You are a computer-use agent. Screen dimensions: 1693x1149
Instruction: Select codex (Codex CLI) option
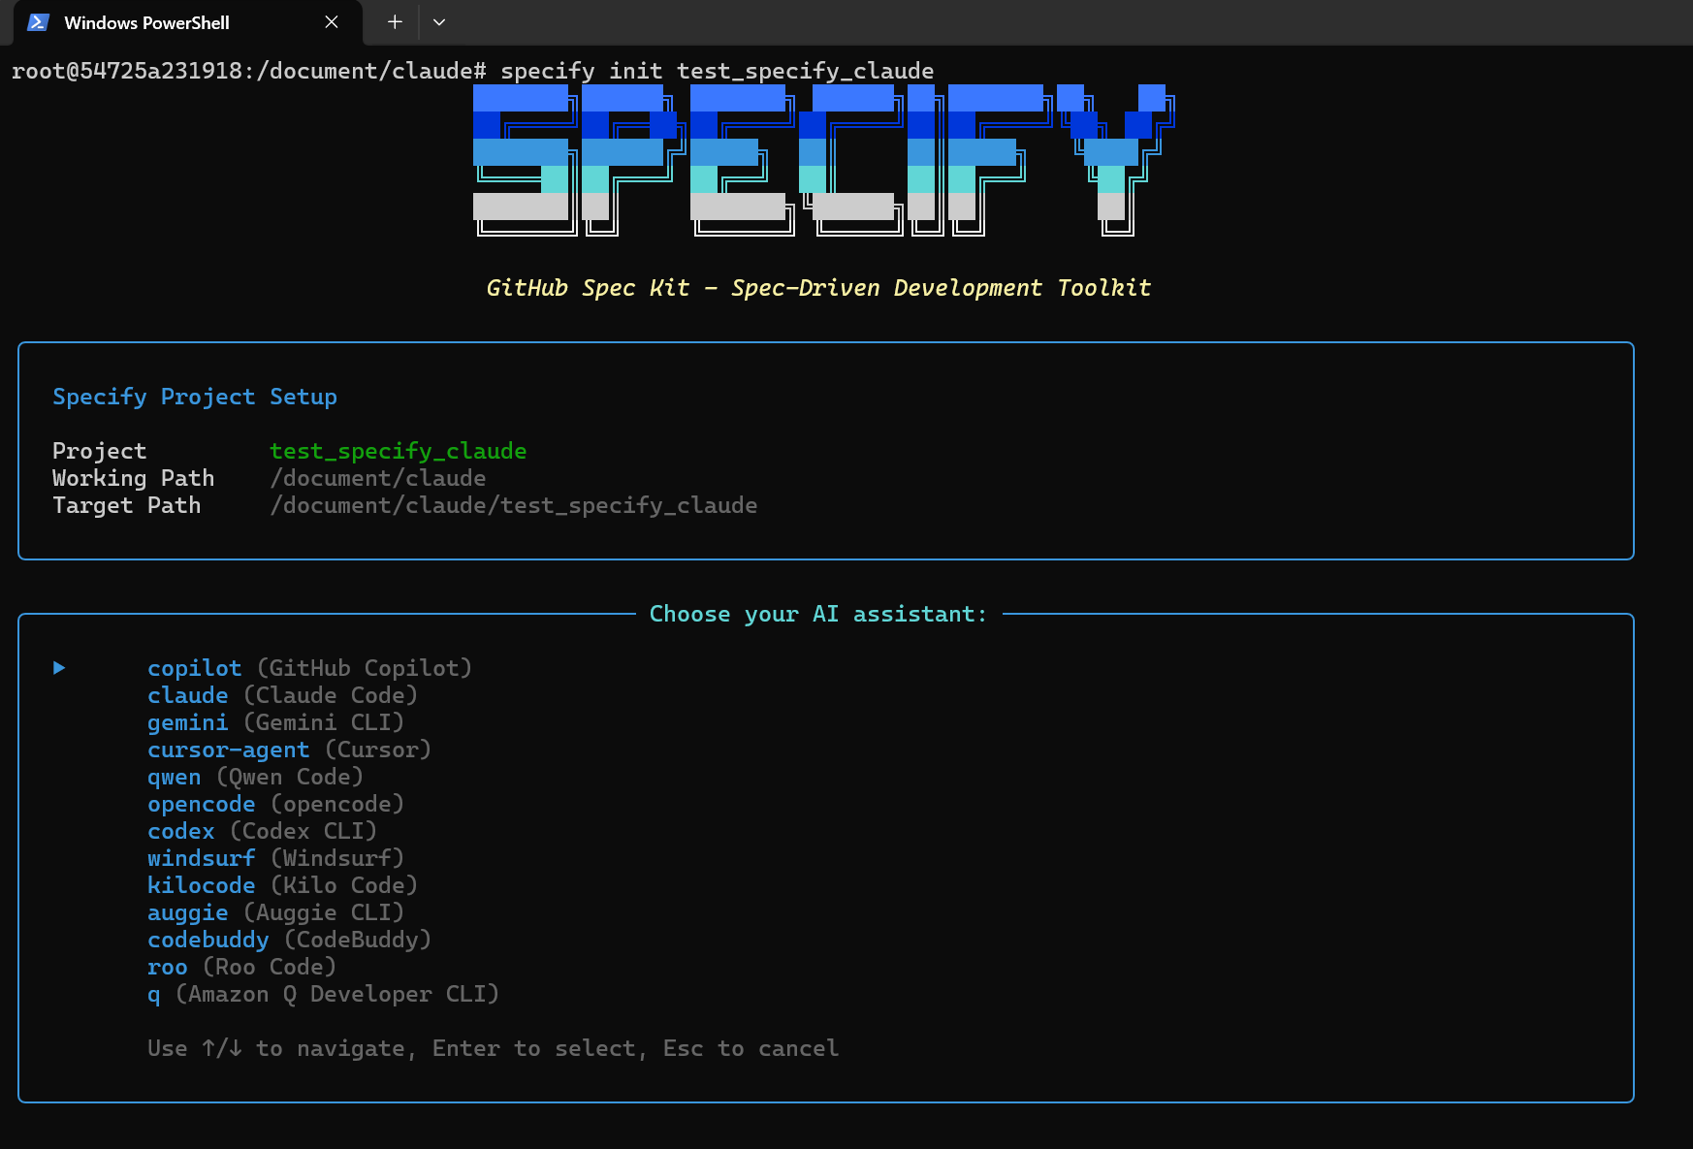pos(262,831)
